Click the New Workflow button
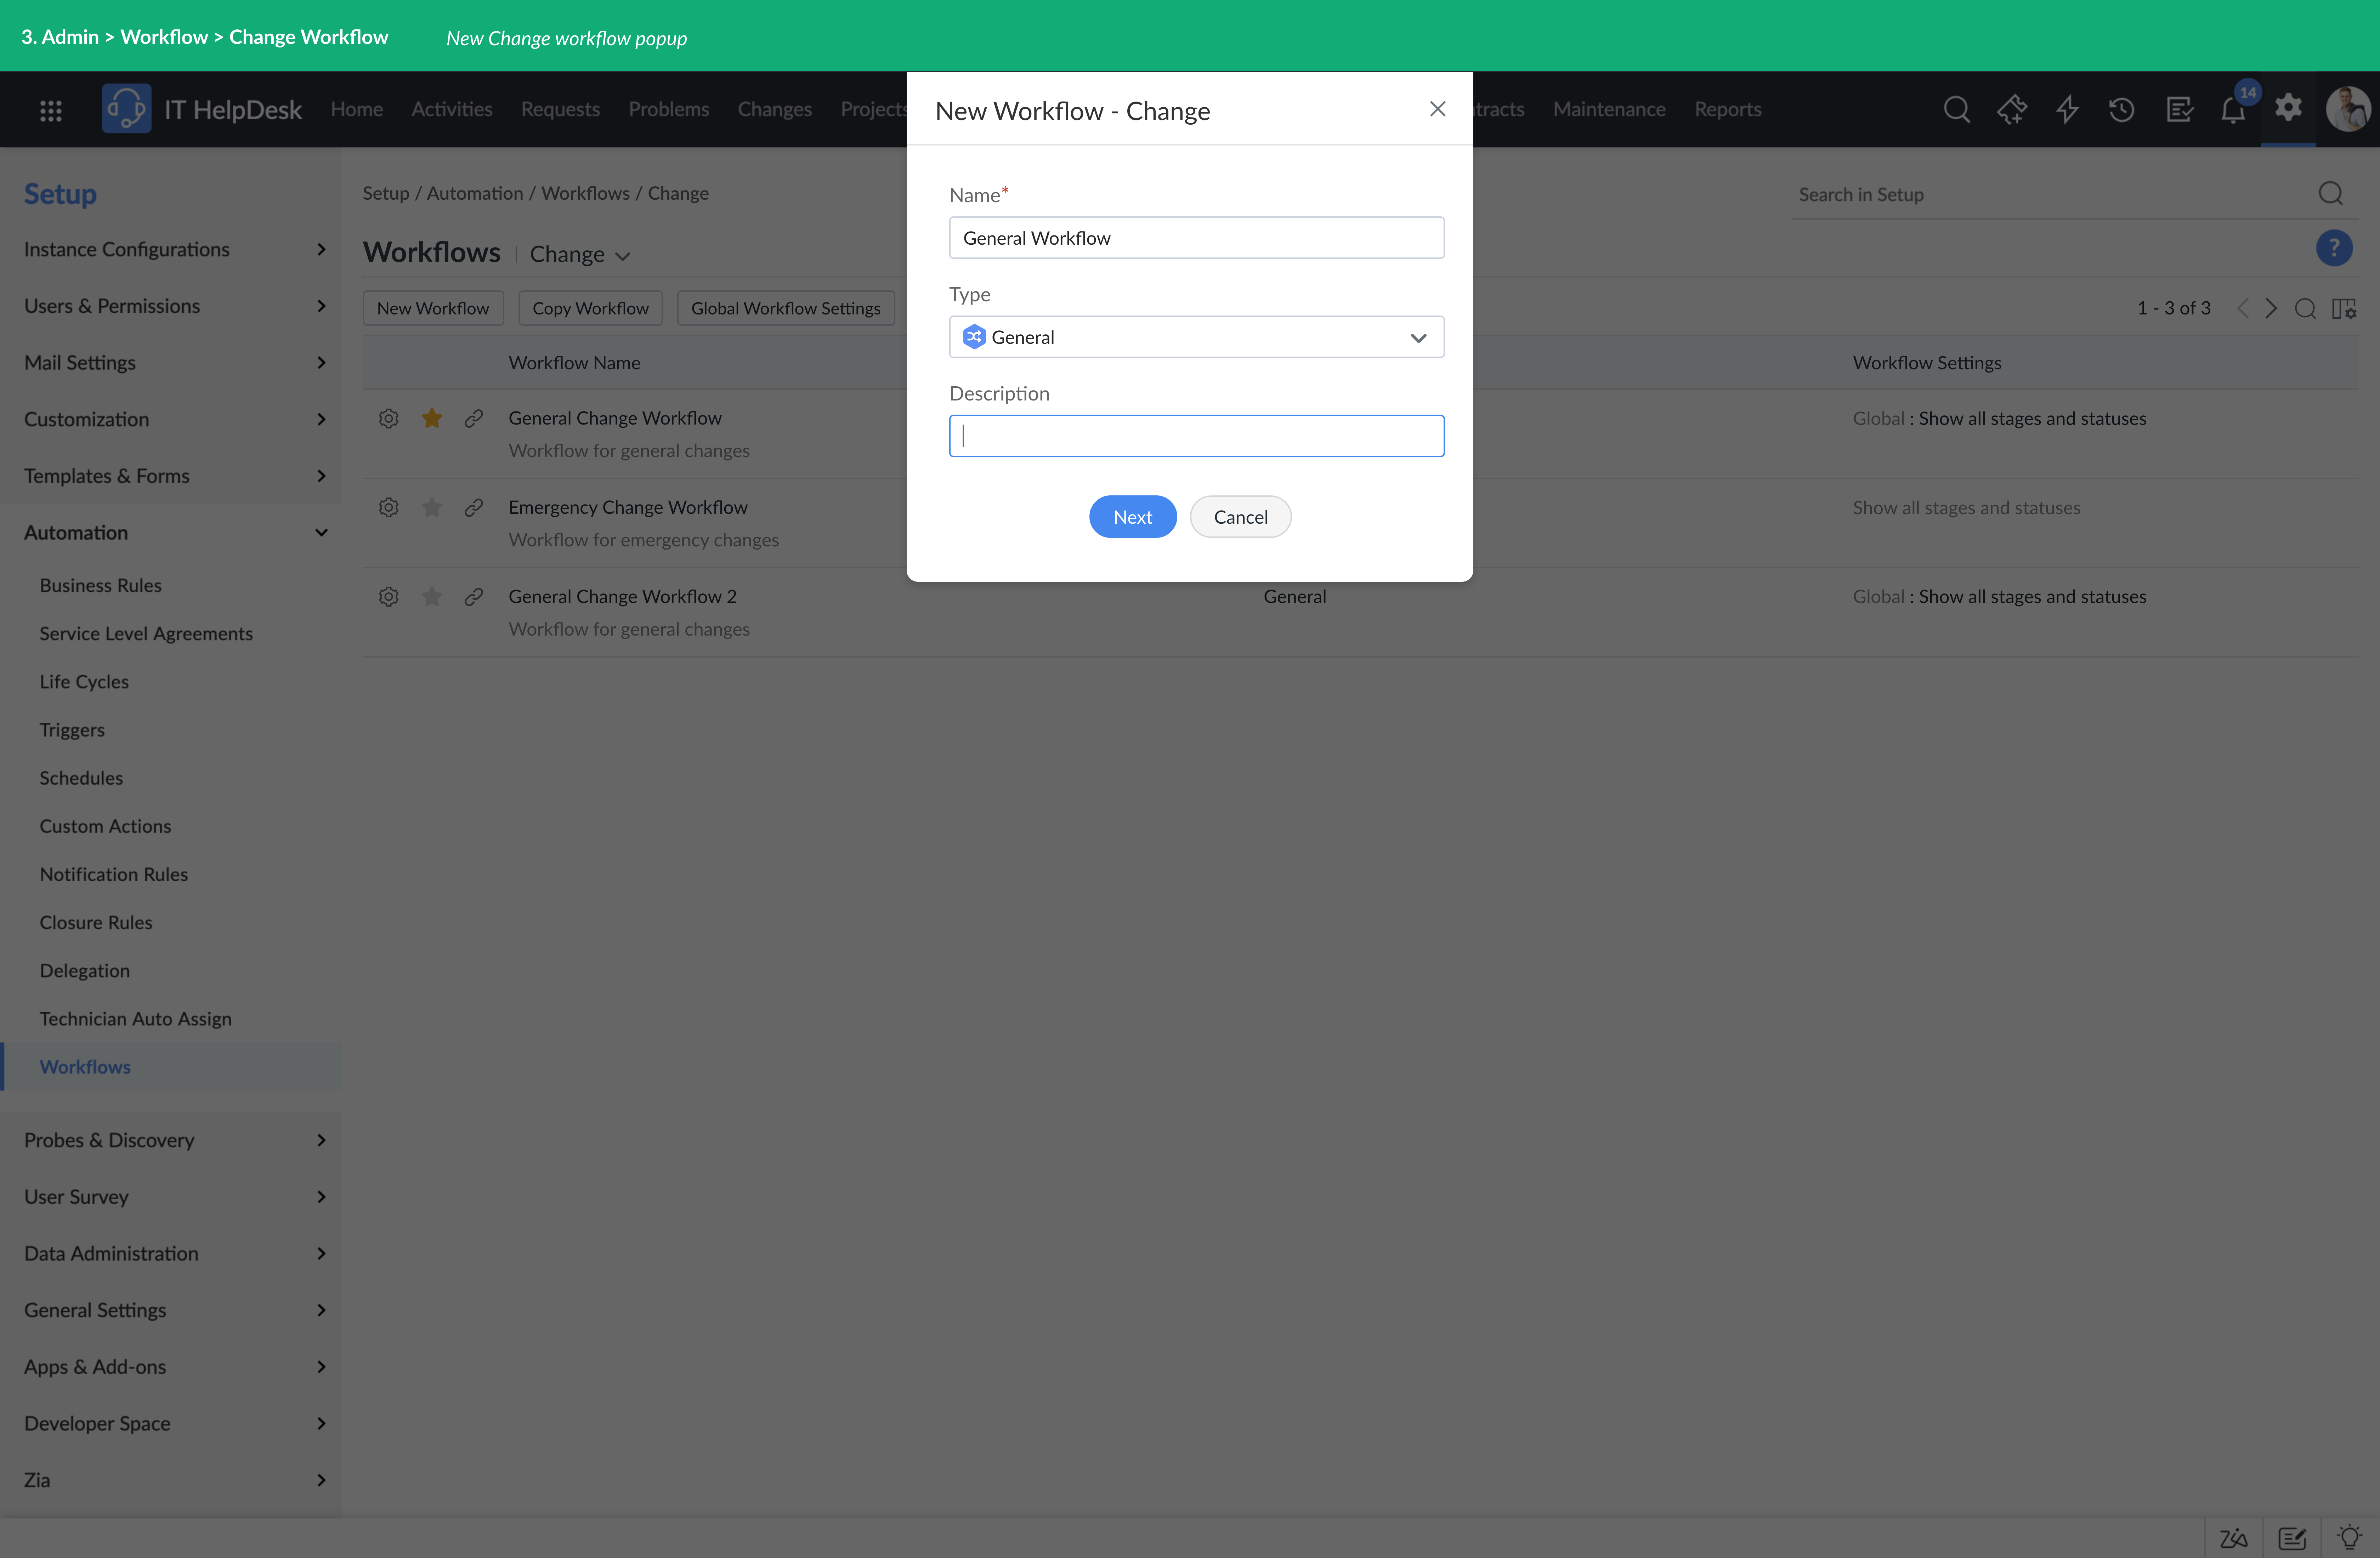 click(433, 308)
